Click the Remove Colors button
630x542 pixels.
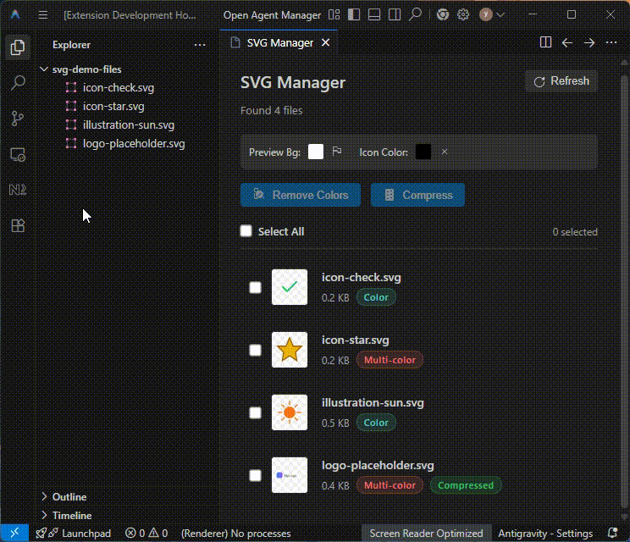[x=301, y=195]
